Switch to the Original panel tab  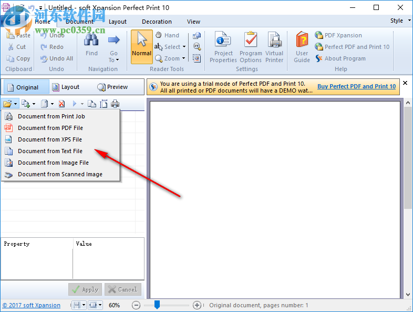click(26, 87)
